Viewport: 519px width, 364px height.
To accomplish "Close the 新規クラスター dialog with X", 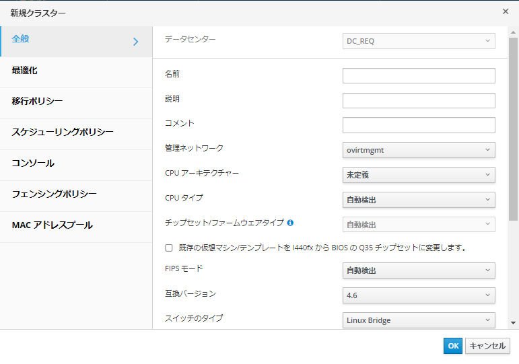I will tap(506, 11).
